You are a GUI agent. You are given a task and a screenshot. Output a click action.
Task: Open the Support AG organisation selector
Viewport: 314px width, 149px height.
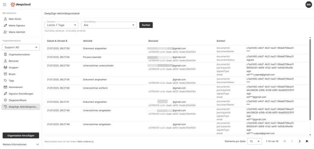click(x=21, y=47)
